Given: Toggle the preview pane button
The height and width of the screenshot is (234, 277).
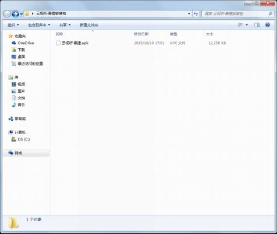Looking at the screenshot, I should pyautogui.click(x=257, y=25).
